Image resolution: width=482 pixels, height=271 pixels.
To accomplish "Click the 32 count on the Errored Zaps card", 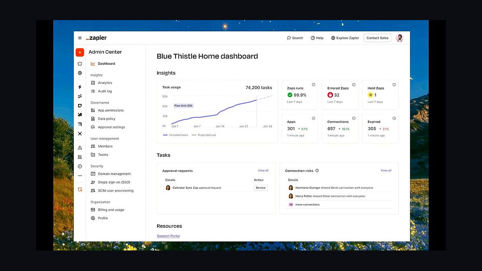I will [x=337, y=95].
